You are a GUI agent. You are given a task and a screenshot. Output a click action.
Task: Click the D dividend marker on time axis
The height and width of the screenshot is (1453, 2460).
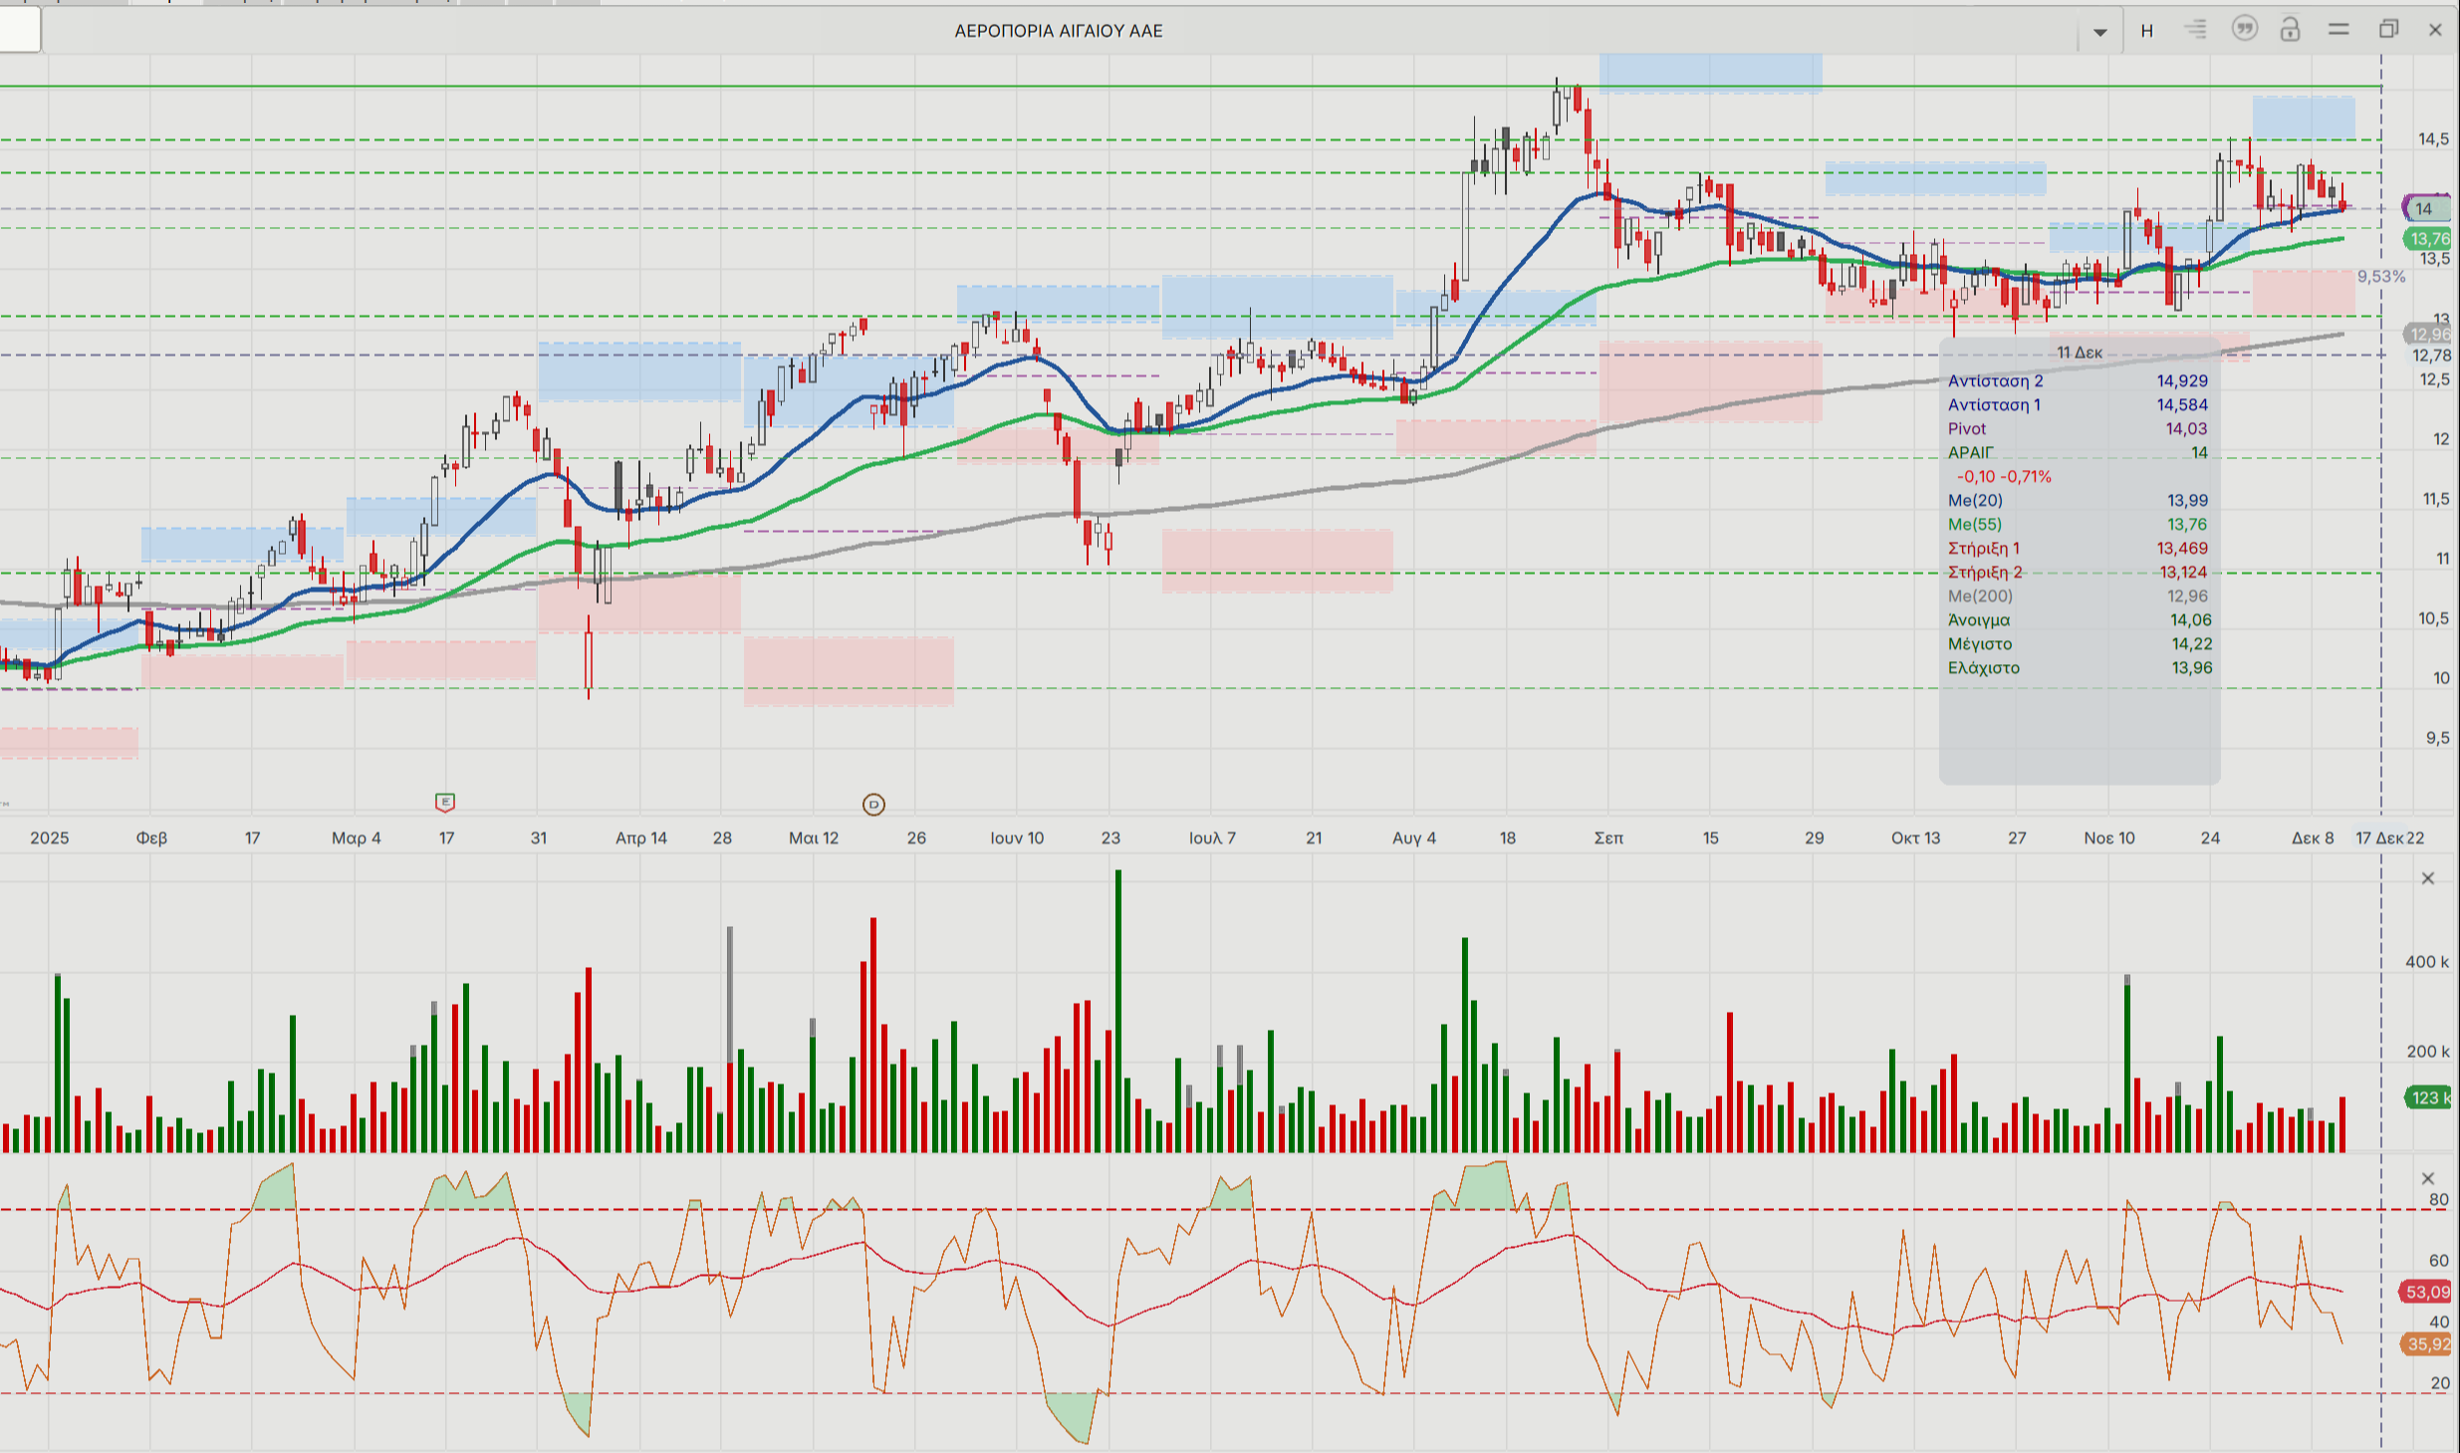point(873,804)
